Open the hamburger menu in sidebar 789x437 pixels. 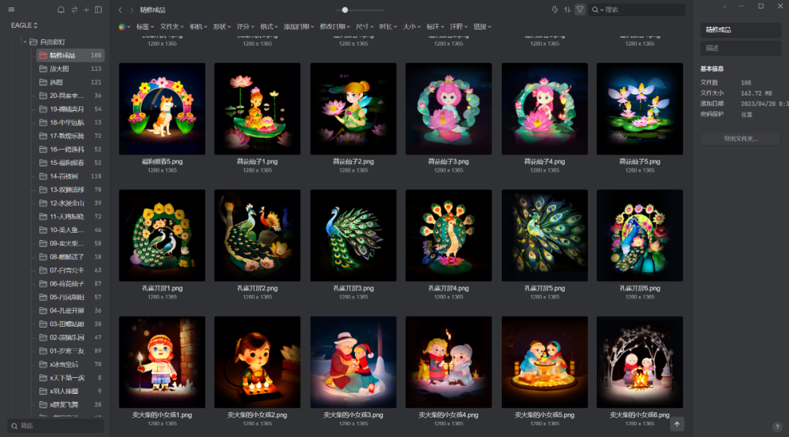11,9
